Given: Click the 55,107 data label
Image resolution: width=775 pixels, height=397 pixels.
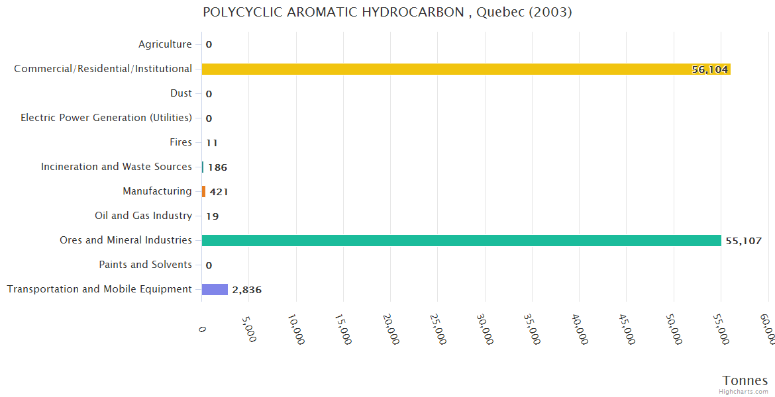Looking at the screenshot, I should click(x=743, y=241).
